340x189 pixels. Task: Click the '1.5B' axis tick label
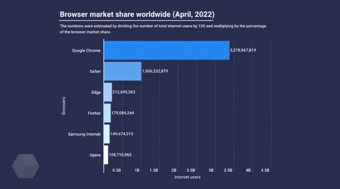(x=154, y=170)
